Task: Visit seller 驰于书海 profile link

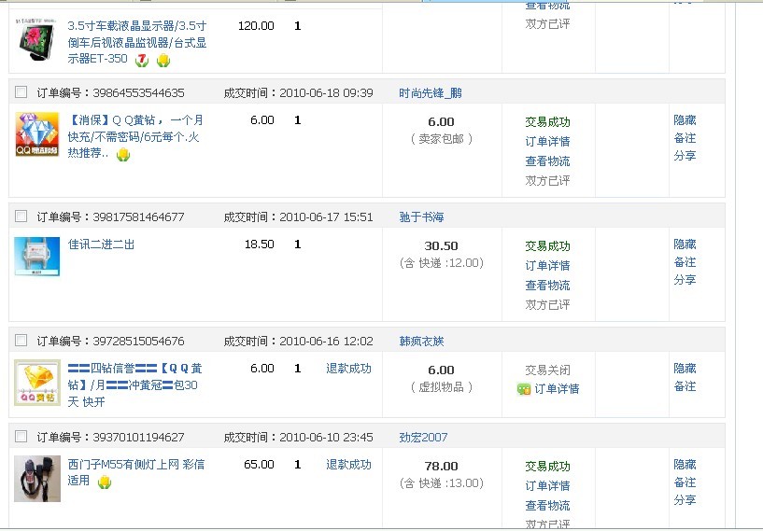Action: point(421,217)
